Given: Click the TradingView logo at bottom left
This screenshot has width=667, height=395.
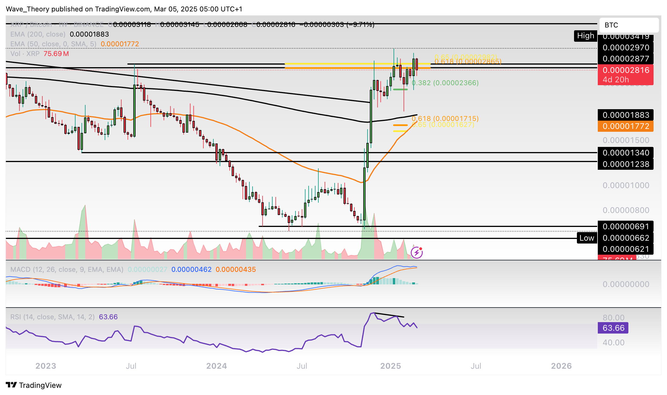Looking at the screenshot, I should pyautogui.click(x=34, y=385).
